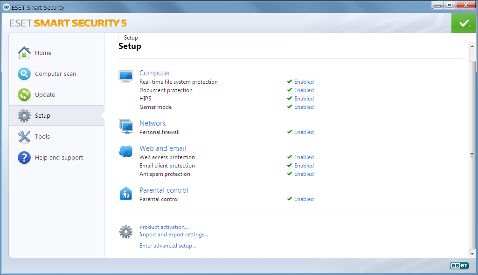478x275 pixels.
Task: Click Import and export settings link
Action: (174, 235)
